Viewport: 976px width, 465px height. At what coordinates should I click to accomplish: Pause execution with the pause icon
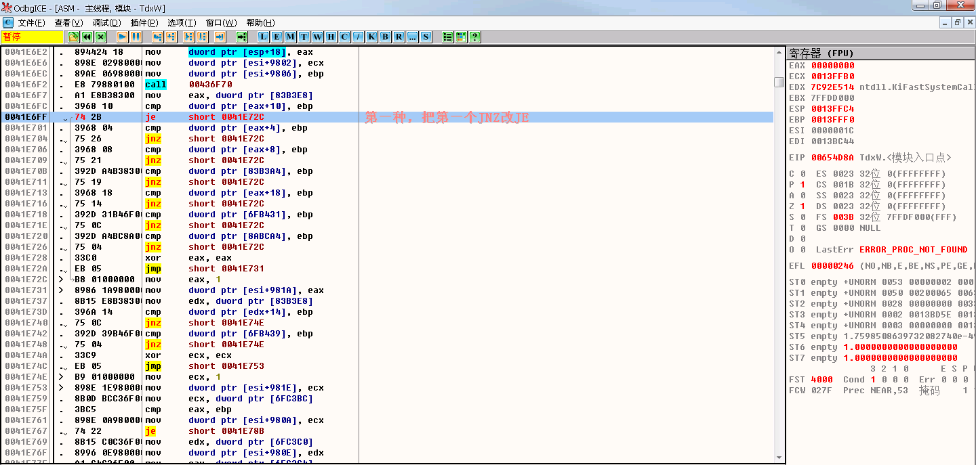136,37
